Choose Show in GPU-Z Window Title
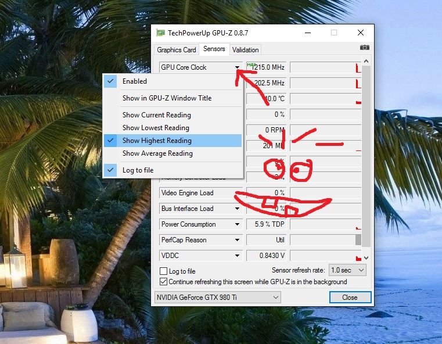The height and width of the screenshot is (344, 442). pos(173,98)
